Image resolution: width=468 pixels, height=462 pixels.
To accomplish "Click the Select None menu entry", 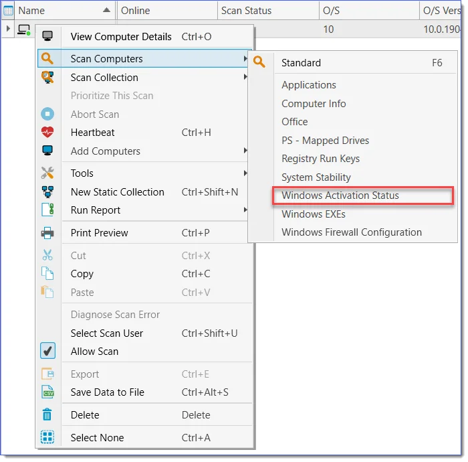I will coord(97,438).
